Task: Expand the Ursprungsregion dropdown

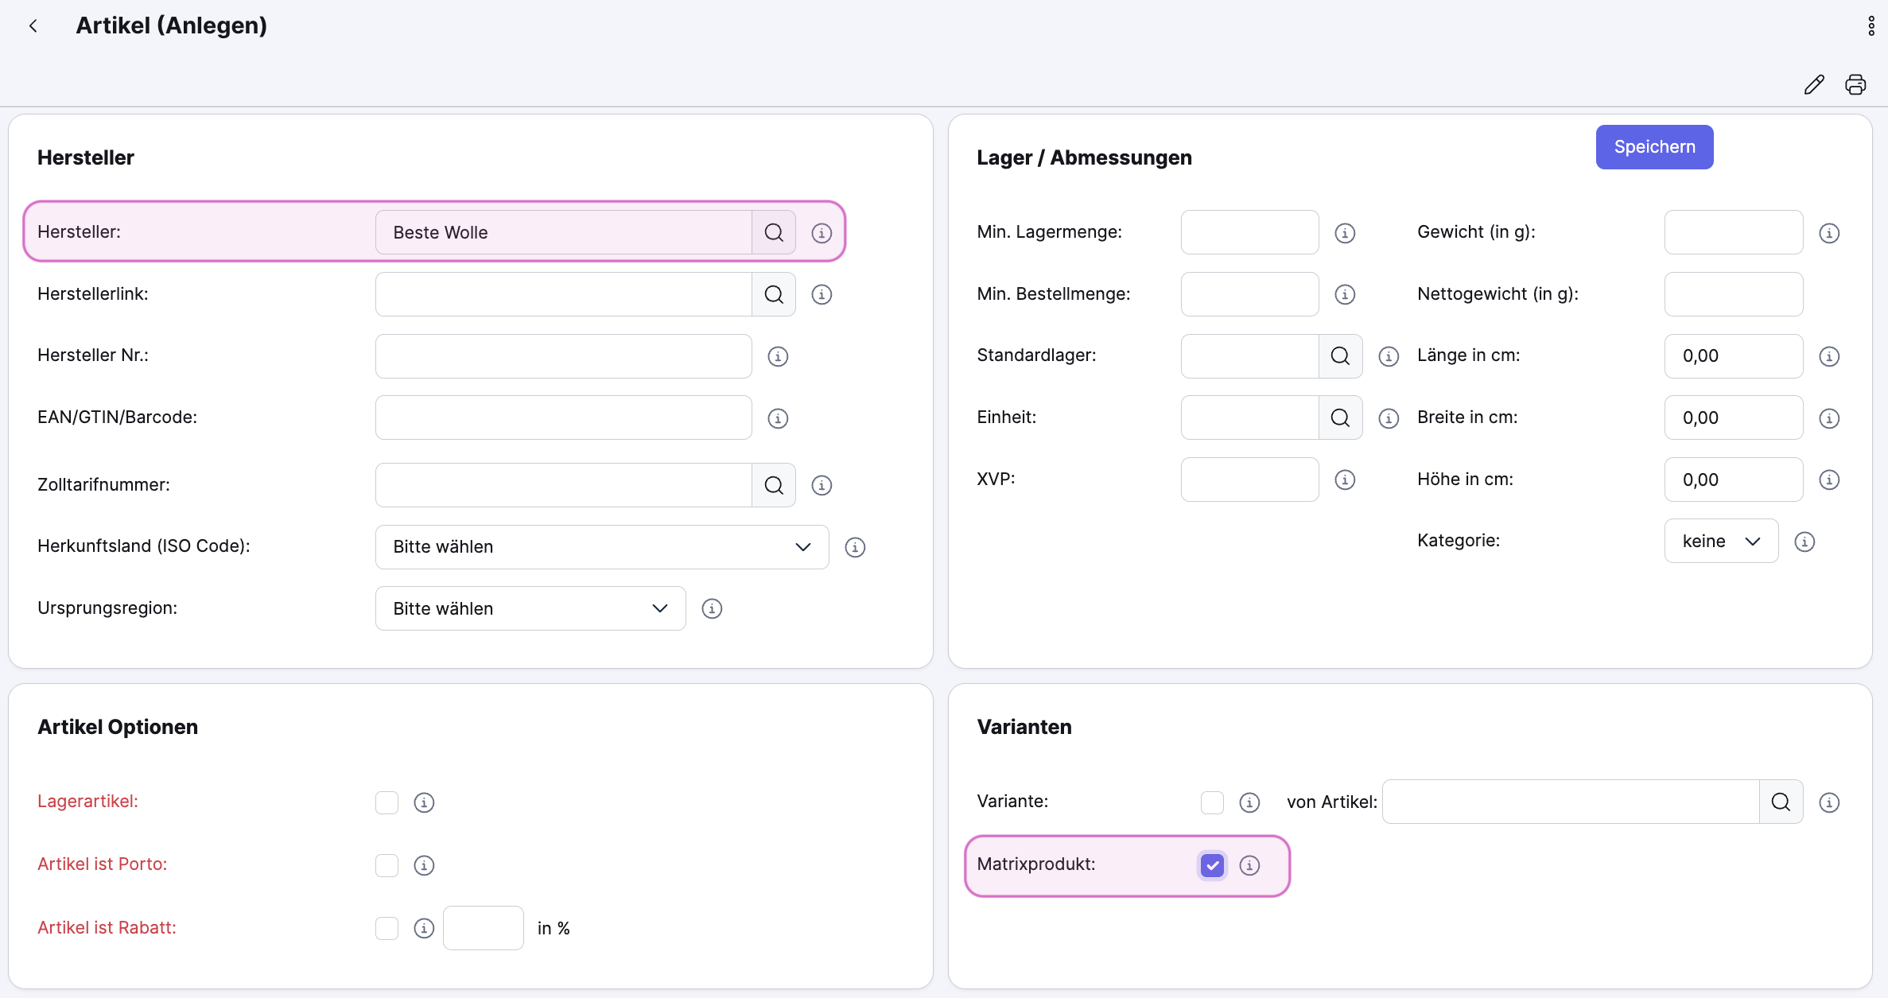Action: tap(530, 608)
